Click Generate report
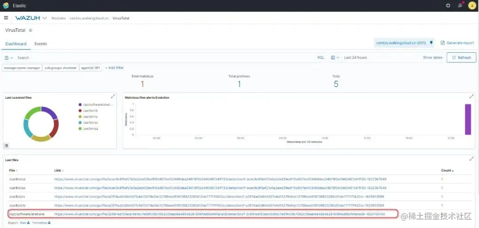Screen dimensions: 479x228 point(457,43)
